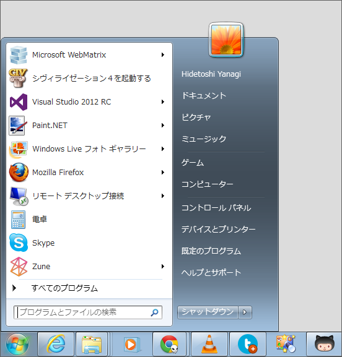Click the black cat taskbar icon

[324, 343]
